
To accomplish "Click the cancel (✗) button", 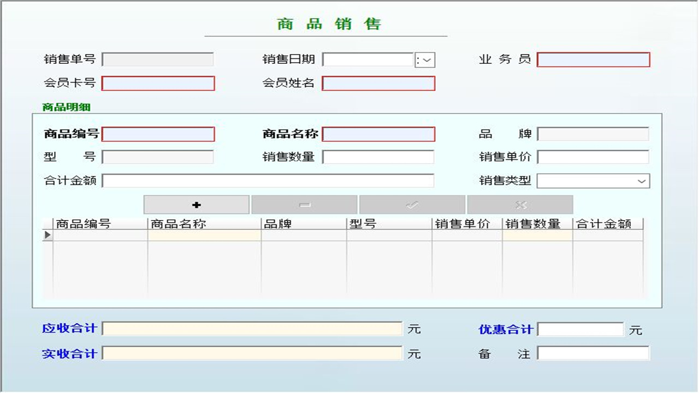I will click(519, 204).
